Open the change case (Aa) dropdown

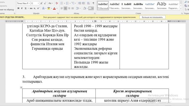coord(50,3)
